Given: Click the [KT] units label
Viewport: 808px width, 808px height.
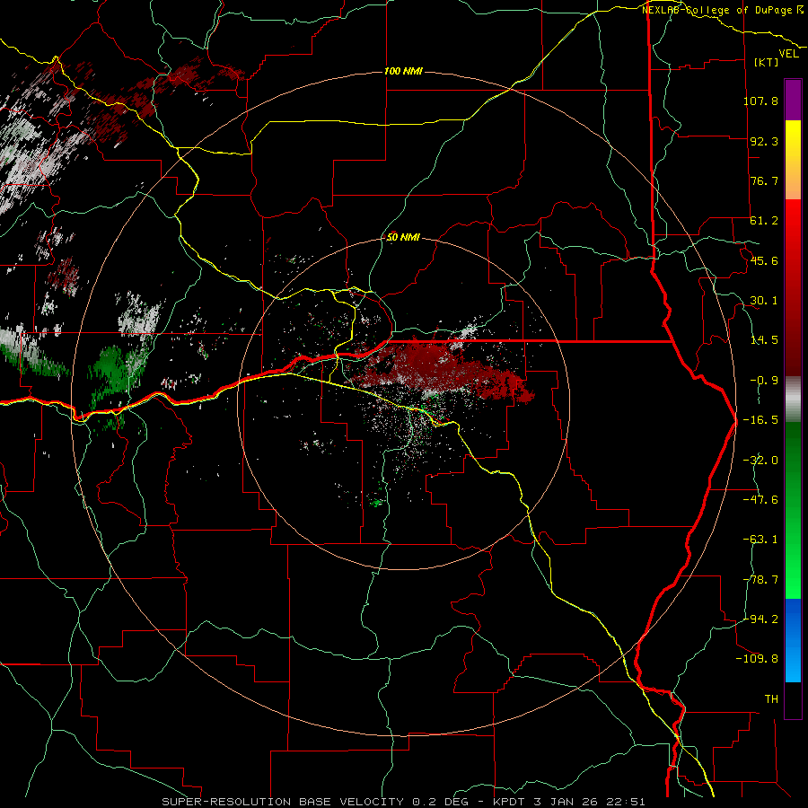Looking at the screenshot, I should pyautogui.click(x=767, y=62).
